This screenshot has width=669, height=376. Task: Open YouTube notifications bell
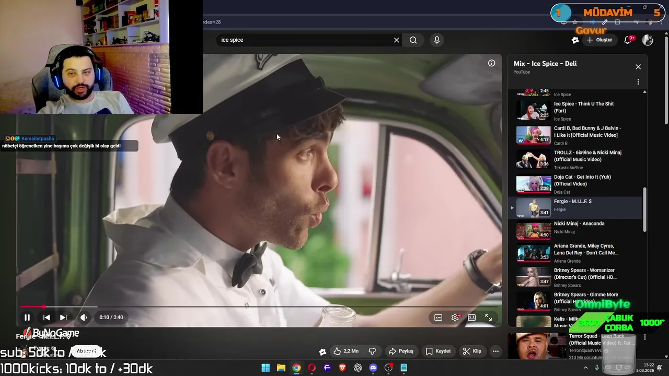tap(628, 40)
